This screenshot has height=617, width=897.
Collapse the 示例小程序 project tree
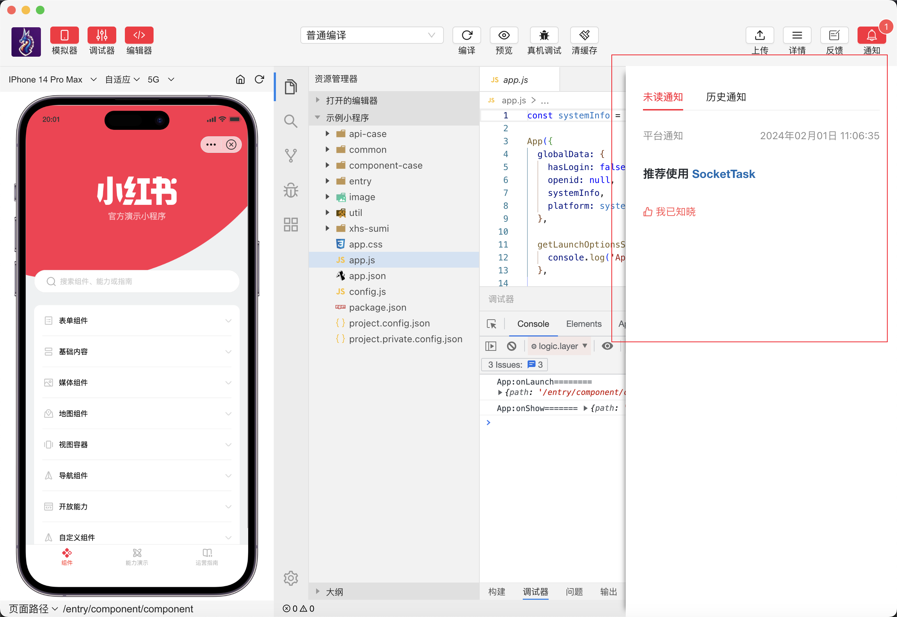[x=394, y=118]
